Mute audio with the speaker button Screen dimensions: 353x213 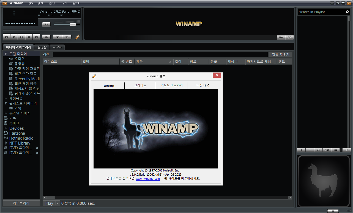(x=46, y=24)
